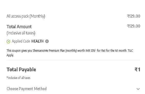Click the word Apply ending the coupon note
This screenshot has height=94, width=145.
[10, 55]
